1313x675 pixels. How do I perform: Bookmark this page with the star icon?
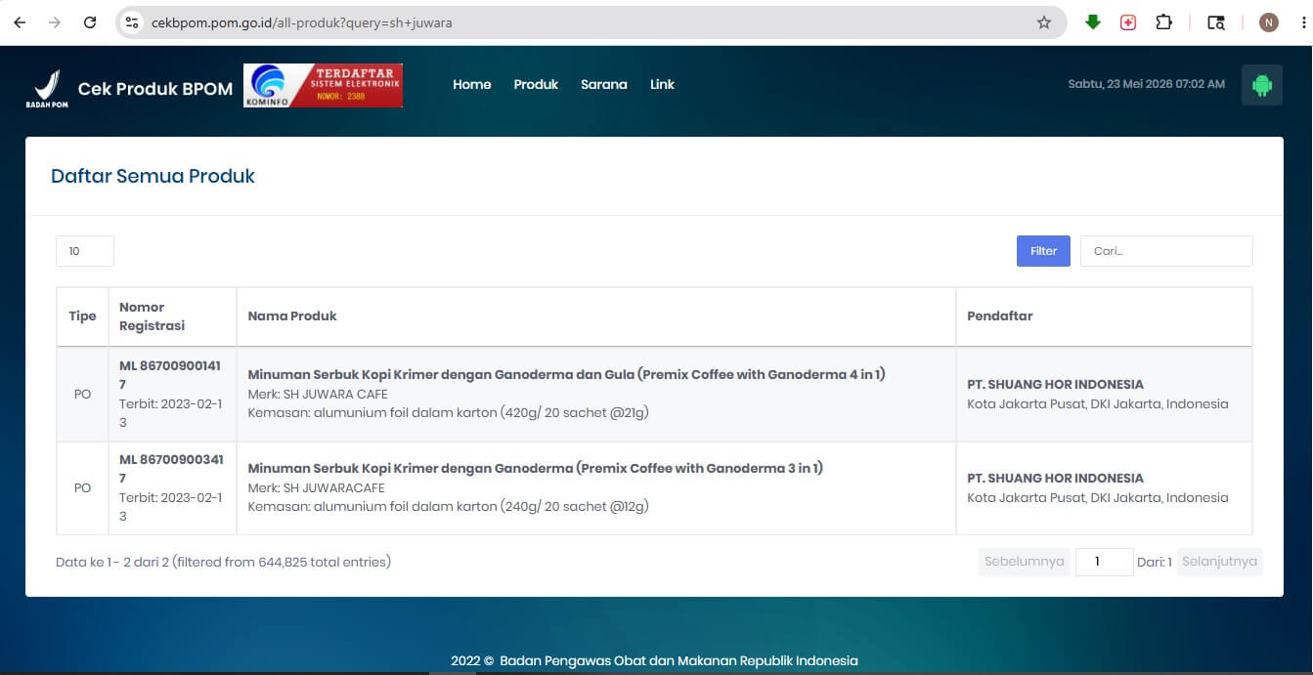point(1044,22)
